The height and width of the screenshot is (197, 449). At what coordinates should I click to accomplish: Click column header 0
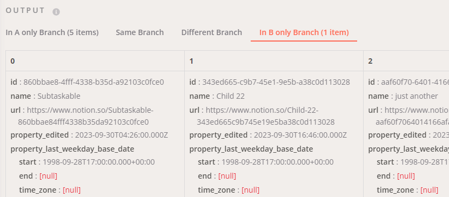[95, 61]
